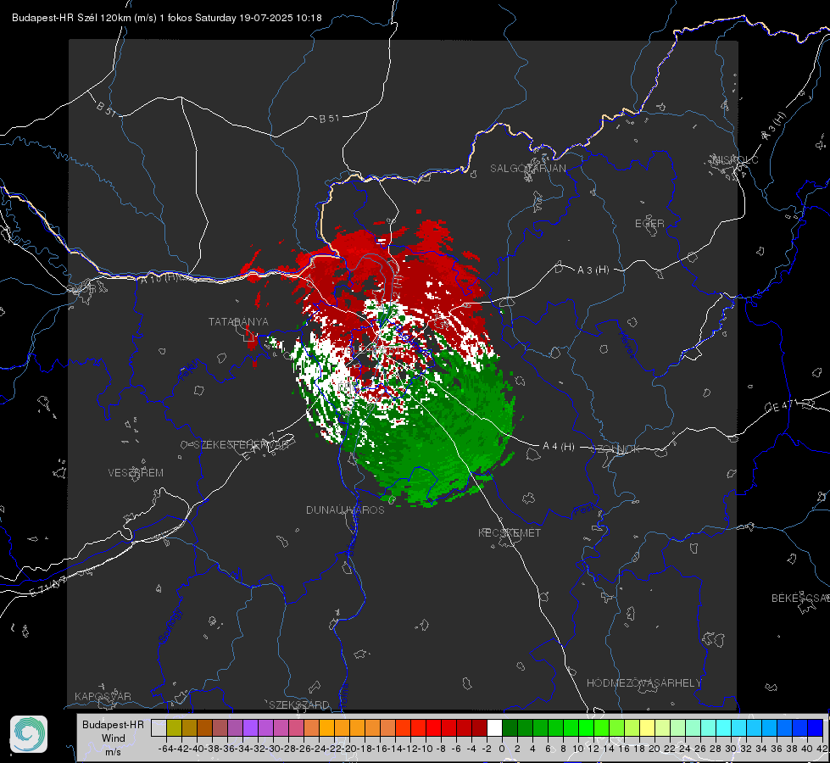Click the SZÉKESFEHÉRVÁR city label
The image size is (830, 763).
tap(242, 445)
